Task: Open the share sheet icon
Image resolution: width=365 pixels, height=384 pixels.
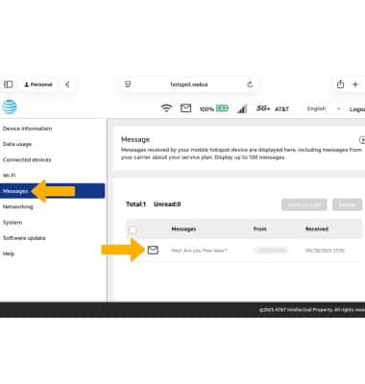Action: click(340, 84)
